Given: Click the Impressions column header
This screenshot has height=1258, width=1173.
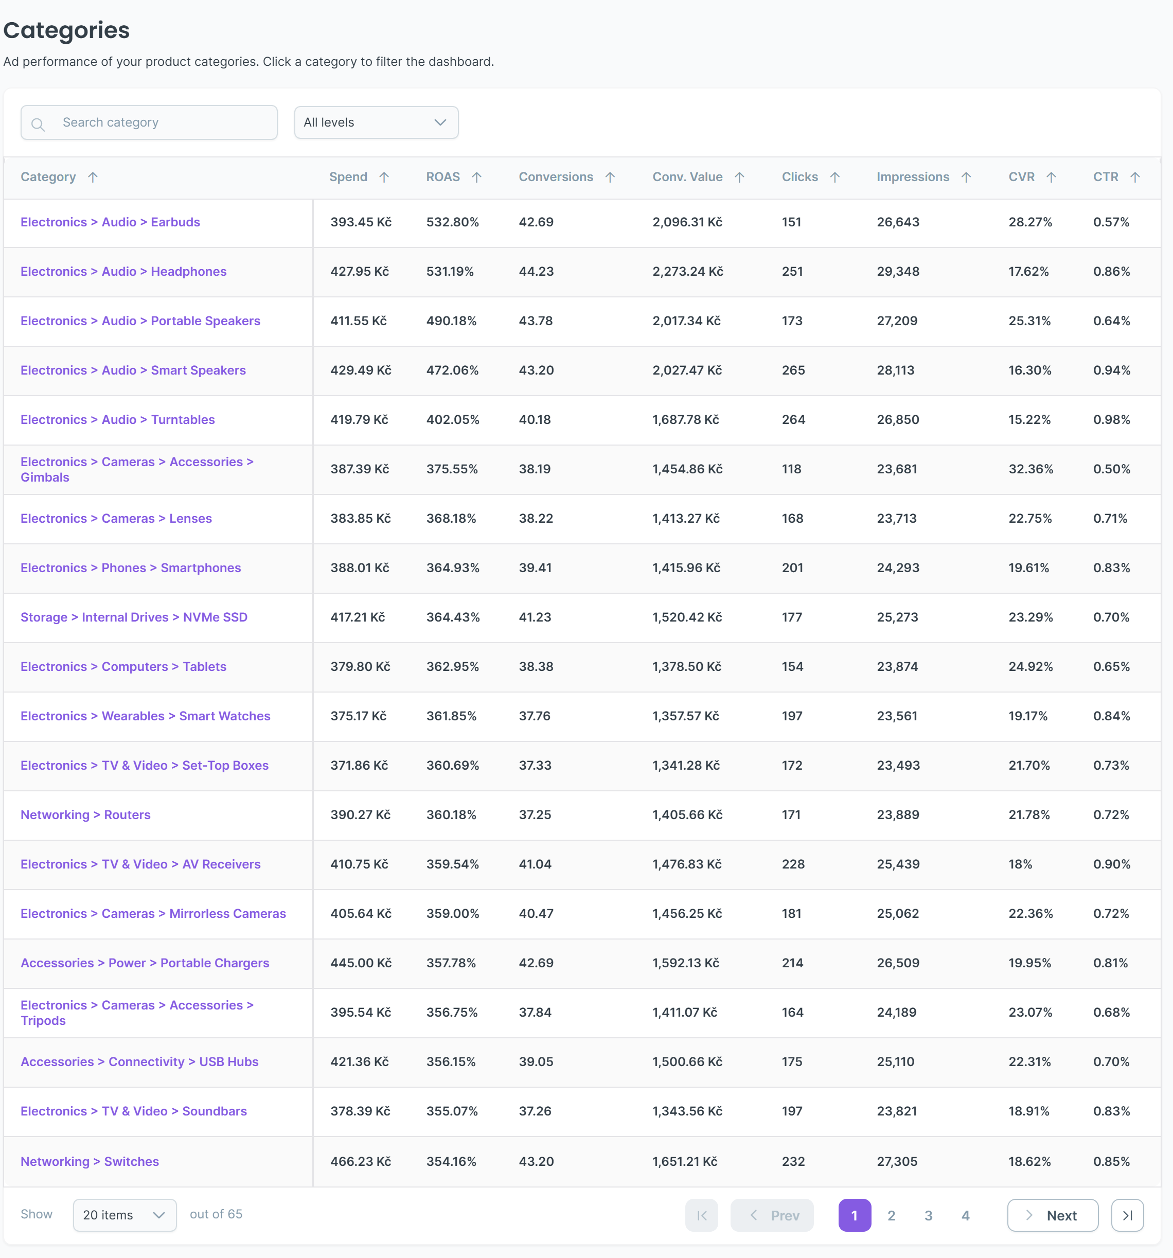Looking at the screenshot, I should pyautogui.click(x=913, y=177).
